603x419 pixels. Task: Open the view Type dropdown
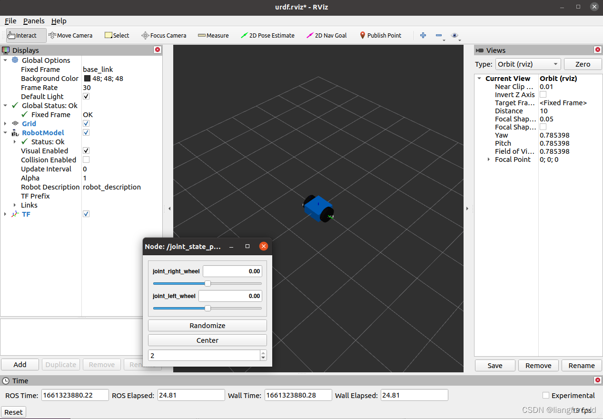pyautogui.click(x=528, y=64)
